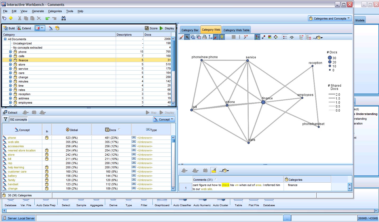The width and height of the screenshot is (379, 222).
Task: Click the Build button
Action: click(9, 28)
